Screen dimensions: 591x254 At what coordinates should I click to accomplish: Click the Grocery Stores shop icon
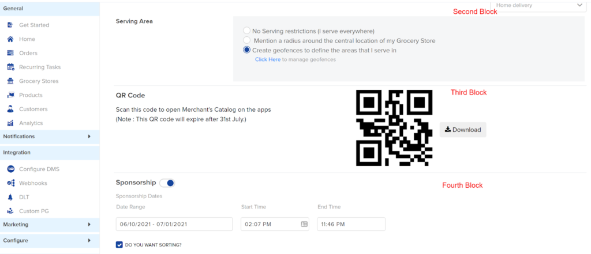(x=10, y=81)
